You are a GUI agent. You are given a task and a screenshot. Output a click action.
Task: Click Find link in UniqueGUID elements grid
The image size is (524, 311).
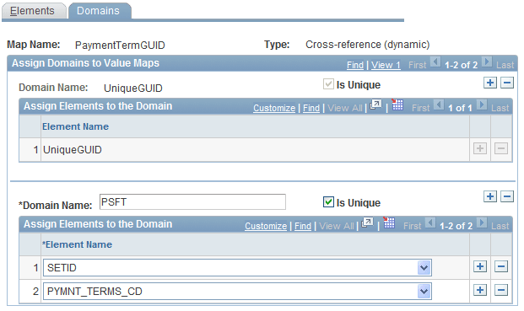[311, 108]
